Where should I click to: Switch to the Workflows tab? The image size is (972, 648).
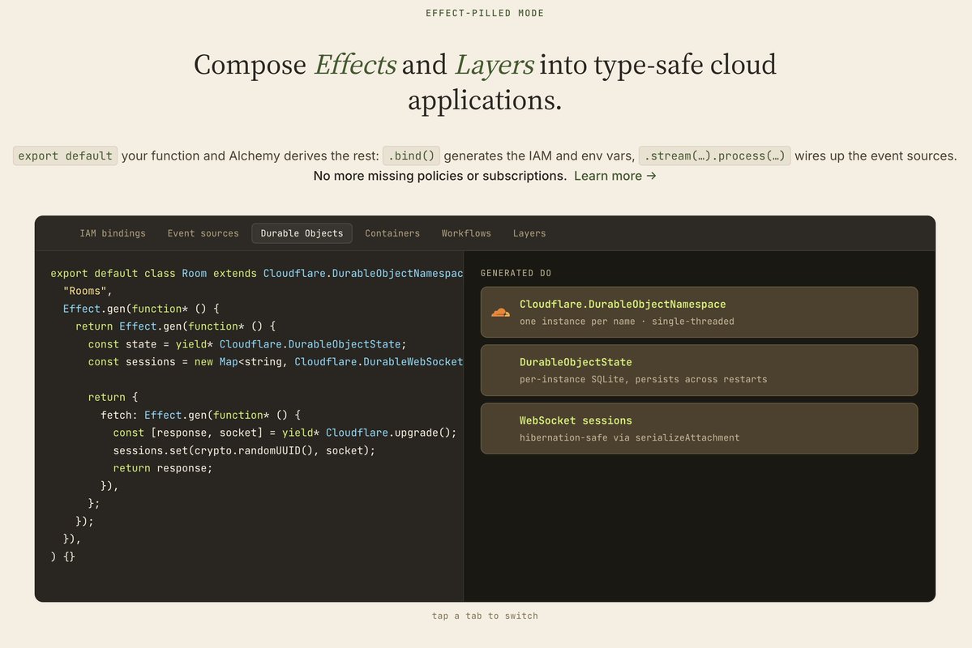point(466,233)
